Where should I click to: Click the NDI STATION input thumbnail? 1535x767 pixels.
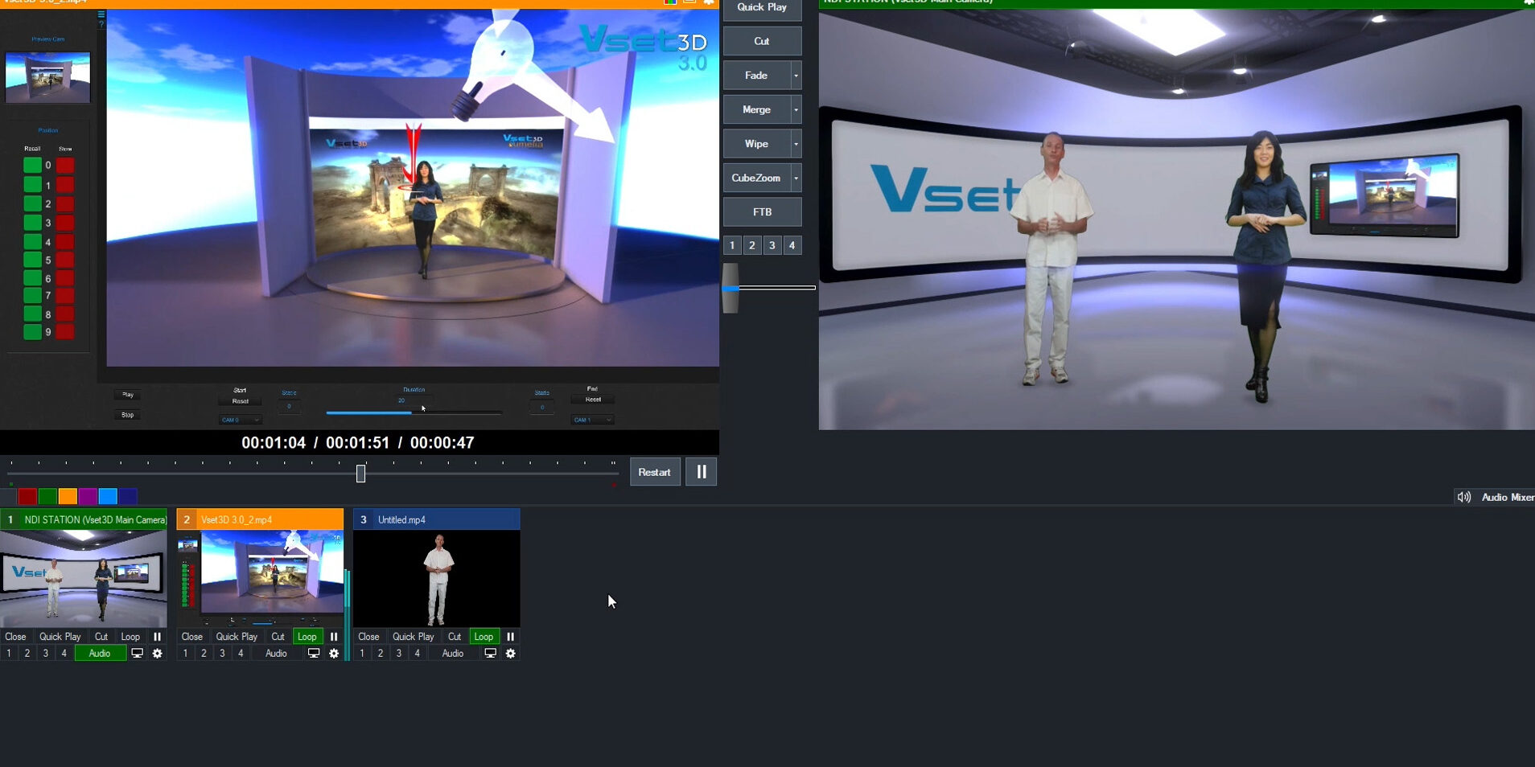(84, 579)
